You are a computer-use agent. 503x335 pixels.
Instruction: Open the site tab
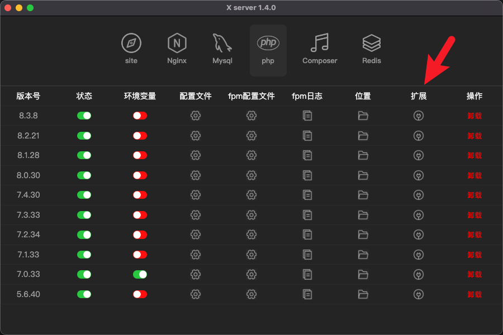[131, 50]
